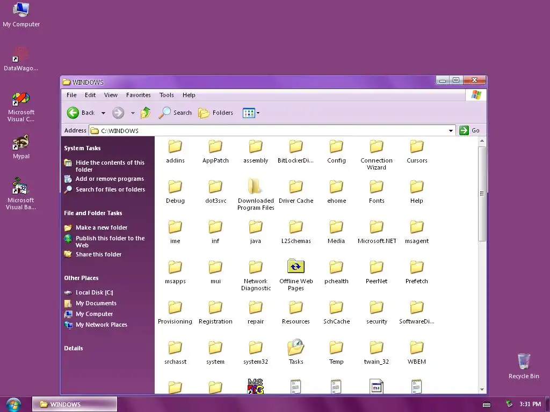
Task: Click Publish this folder to the Web
Action: point(105,241)
